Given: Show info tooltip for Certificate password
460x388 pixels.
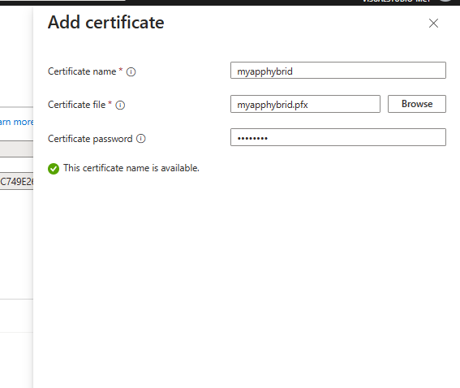Looking at the screenshot, I should tap(141, 139).
